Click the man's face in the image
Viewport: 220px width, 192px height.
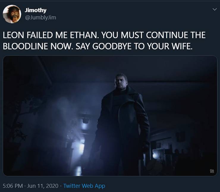[120, 81]
